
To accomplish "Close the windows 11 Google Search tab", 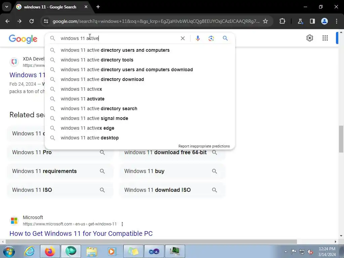I will click(86, 7).
